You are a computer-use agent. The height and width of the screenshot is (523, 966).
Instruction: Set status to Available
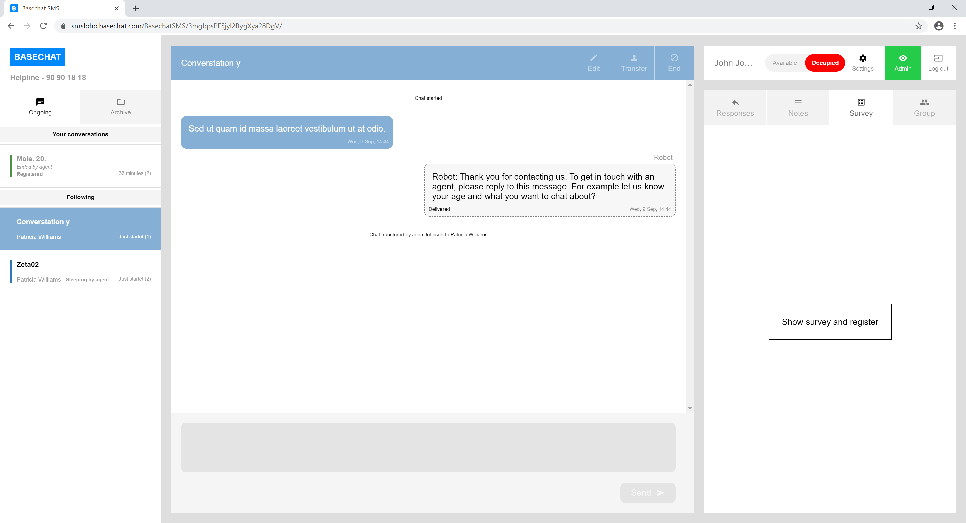[785, 63]
